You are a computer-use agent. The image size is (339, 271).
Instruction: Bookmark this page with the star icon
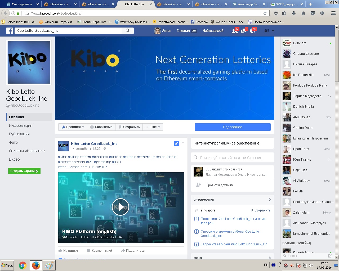[x=276, y=13]
